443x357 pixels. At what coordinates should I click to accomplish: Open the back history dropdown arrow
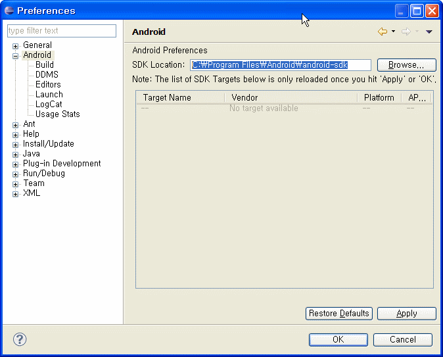(393, 32)
